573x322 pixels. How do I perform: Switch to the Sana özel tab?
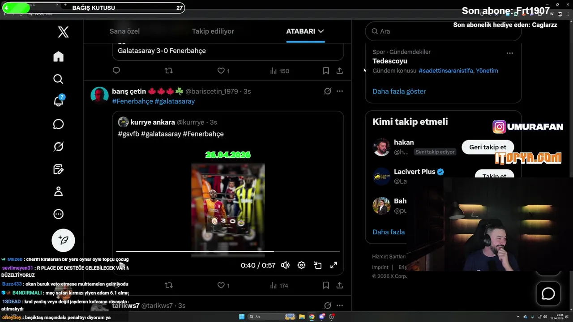coord(124,31)
